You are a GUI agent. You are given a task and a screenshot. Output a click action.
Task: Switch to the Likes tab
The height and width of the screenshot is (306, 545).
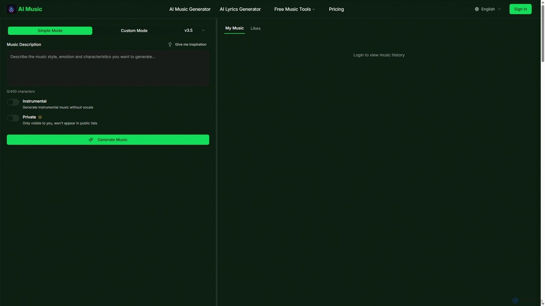pyautogui.click(x=255, y=28)
